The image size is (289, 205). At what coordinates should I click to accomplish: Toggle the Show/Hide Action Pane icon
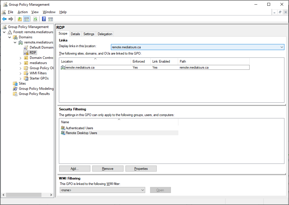[x=51, y=19]
